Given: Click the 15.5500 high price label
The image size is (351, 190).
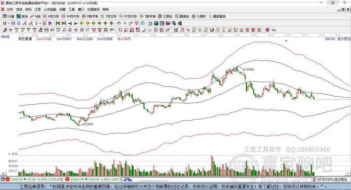Looking at the screenshot, I should pos(248,70).
